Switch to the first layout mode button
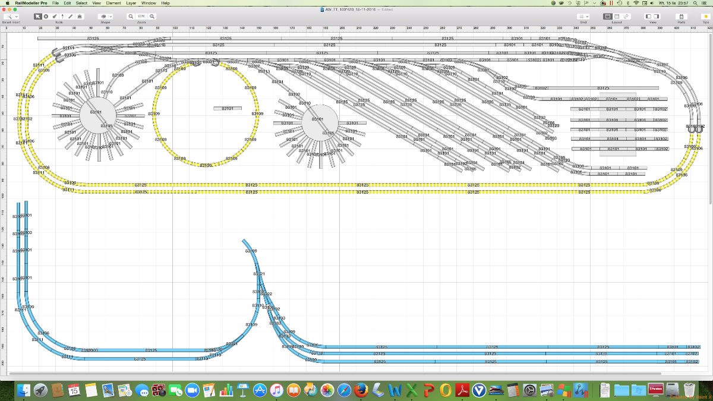The image size is (713, 401). coord(608,17)
